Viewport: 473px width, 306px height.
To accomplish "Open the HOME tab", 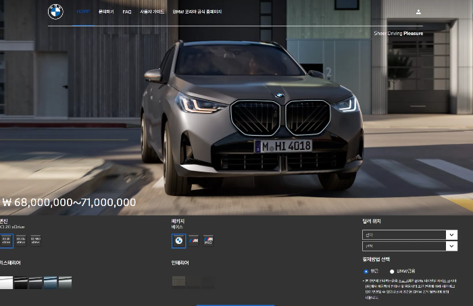I will (83, 11).
